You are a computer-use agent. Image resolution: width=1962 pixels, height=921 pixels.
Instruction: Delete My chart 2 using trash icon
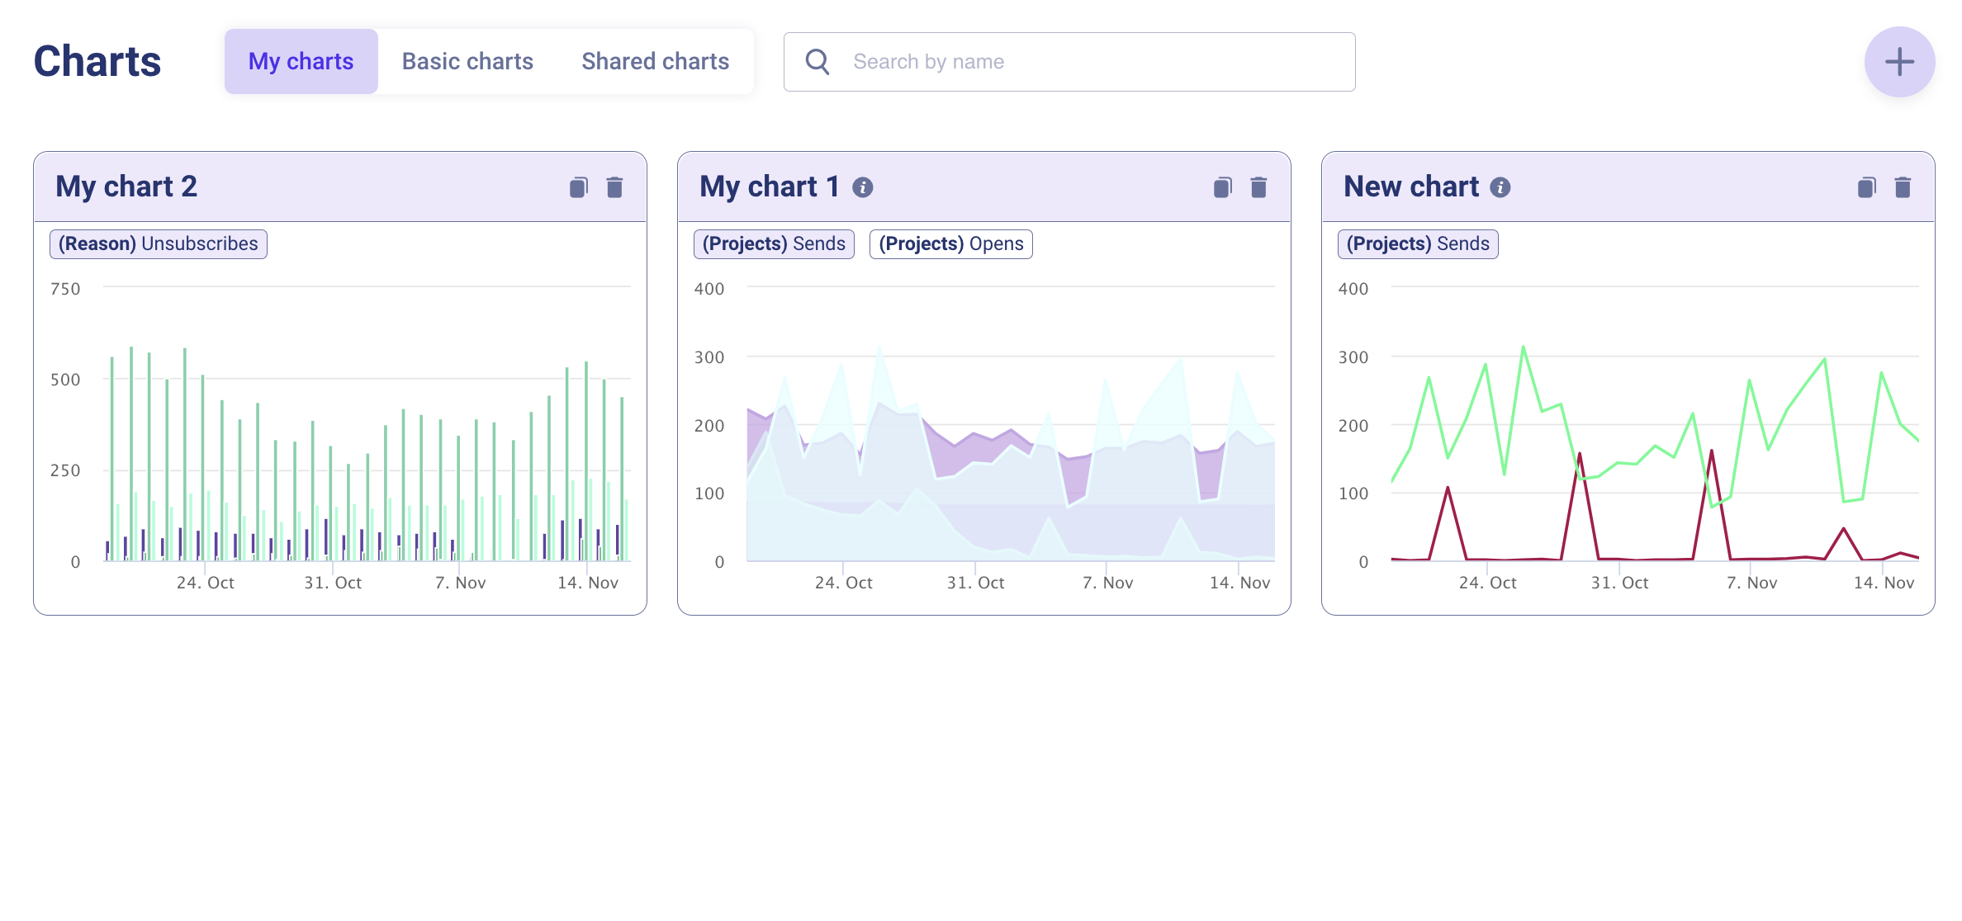(x=614, y=187)
